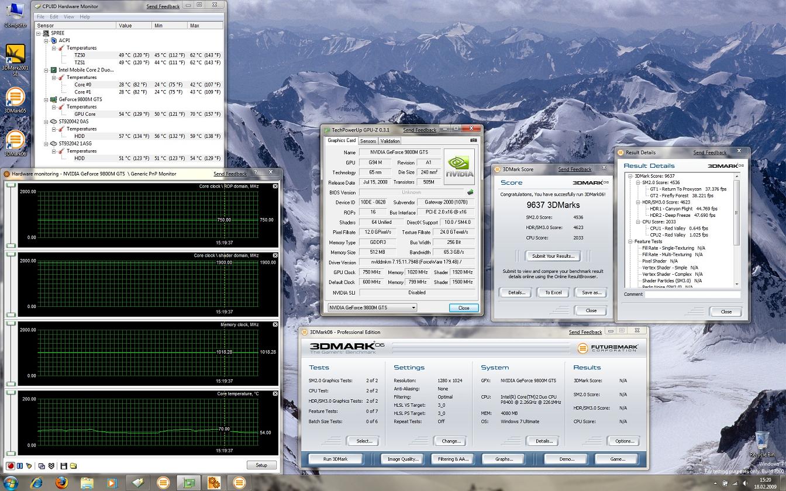Pause hardware monitoring with the pause icon
Viewport: 786px width, 491px height.
pos(19,466)
